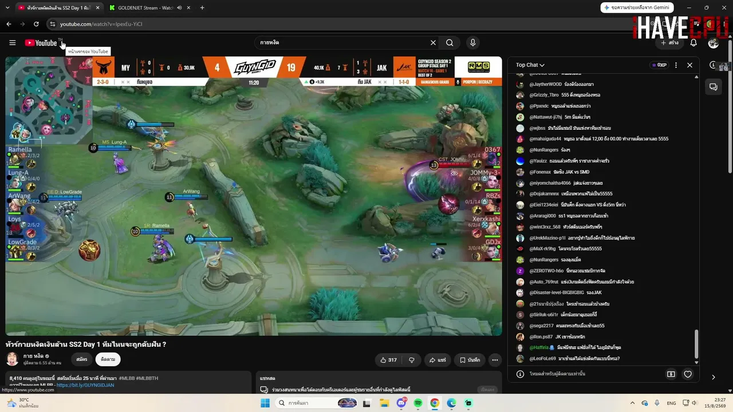The image size is (733, 412).
Task: Open Microsoft Edge from the taskbar
Action: coord(451,403)
